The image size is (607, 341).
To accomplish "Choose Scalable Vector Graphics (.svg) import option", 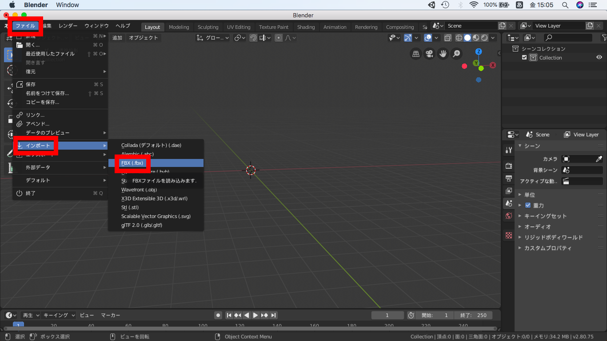I will [156, 216].
